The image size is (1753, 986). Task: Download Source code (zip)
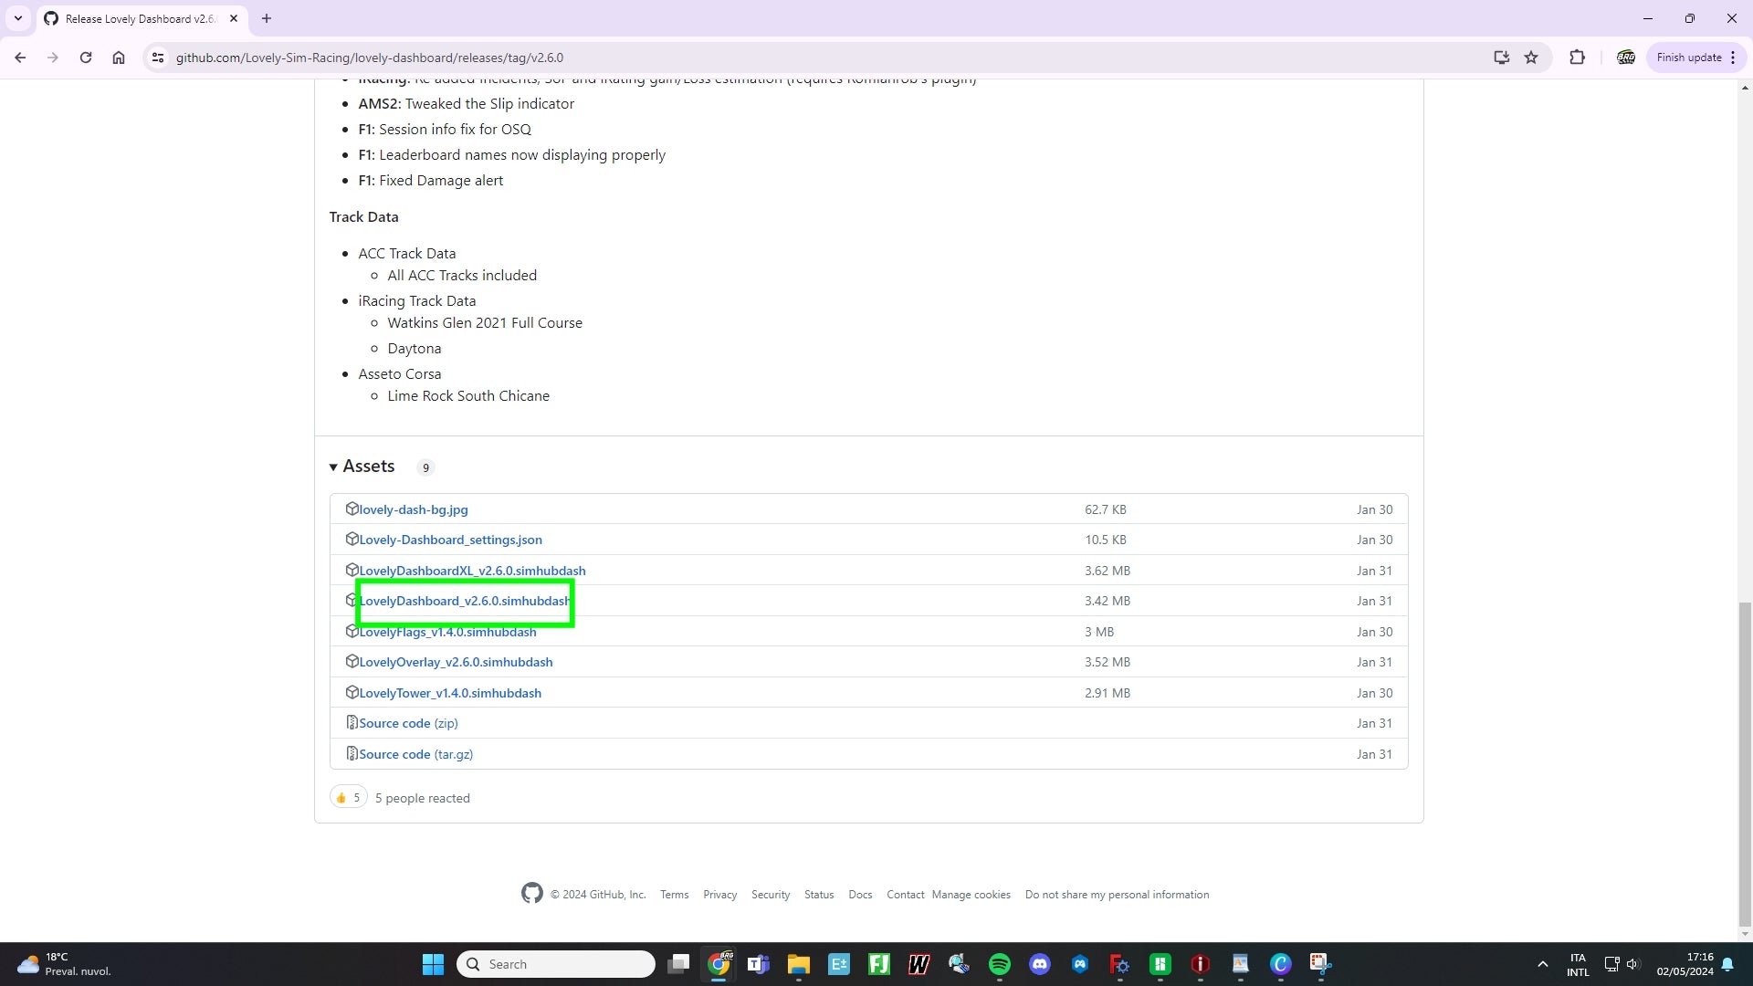[x=408, y=723]
